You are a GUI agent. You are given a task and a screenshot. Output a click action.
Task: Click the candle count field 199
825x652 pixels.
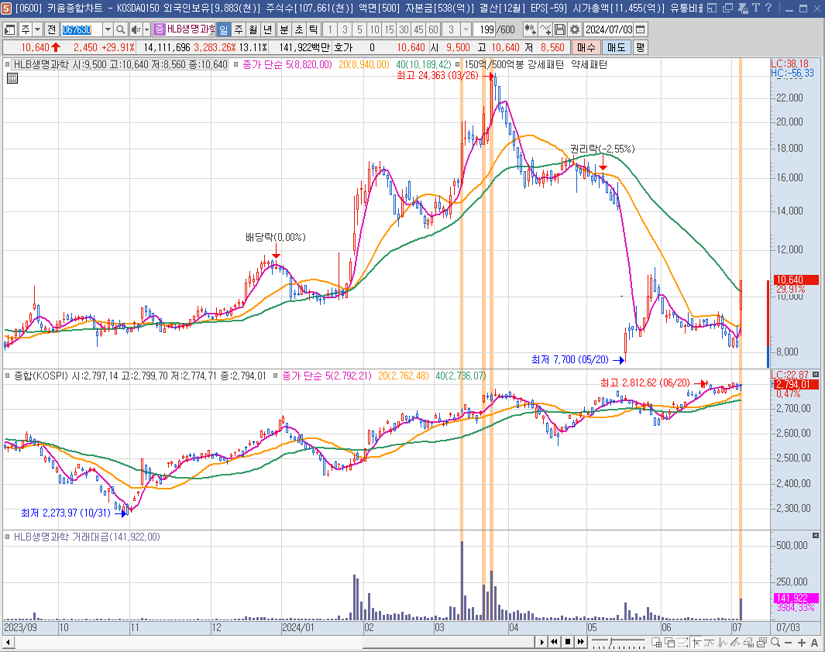[485, 30]
